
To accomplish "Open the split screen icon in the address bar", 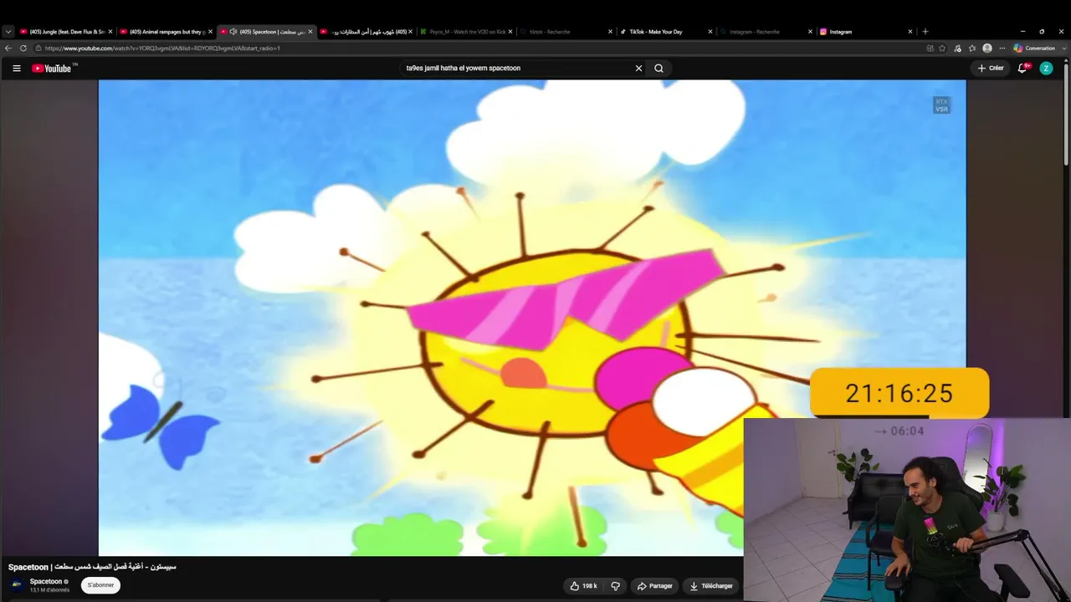I will coord(930,48).
